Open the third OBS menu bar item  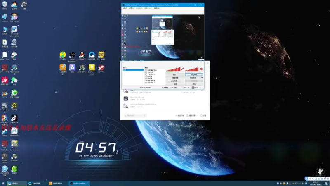point(139,8)
